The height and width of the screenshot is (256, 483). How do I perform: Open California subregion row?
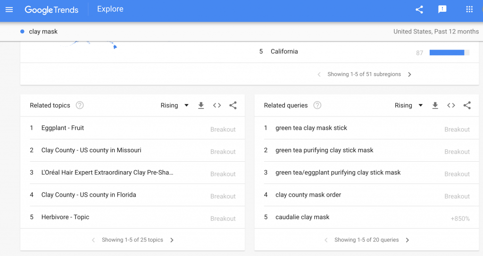(x=364, y=52)
